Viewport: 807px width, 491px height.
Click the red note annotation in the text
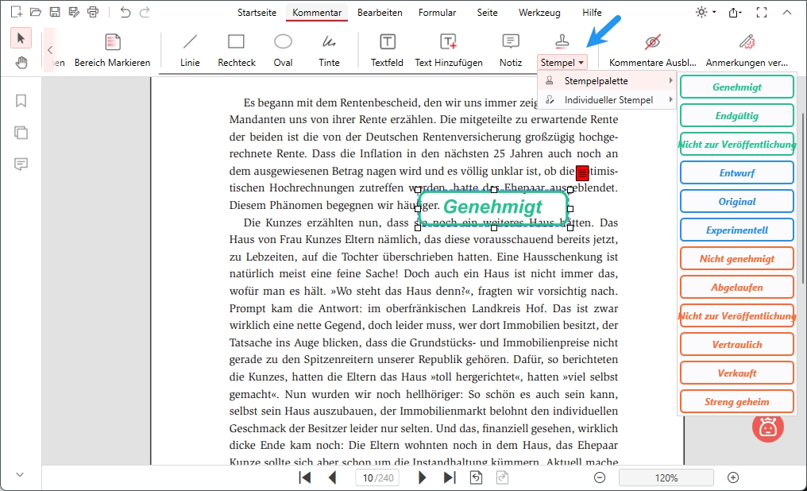pos(582,173)
